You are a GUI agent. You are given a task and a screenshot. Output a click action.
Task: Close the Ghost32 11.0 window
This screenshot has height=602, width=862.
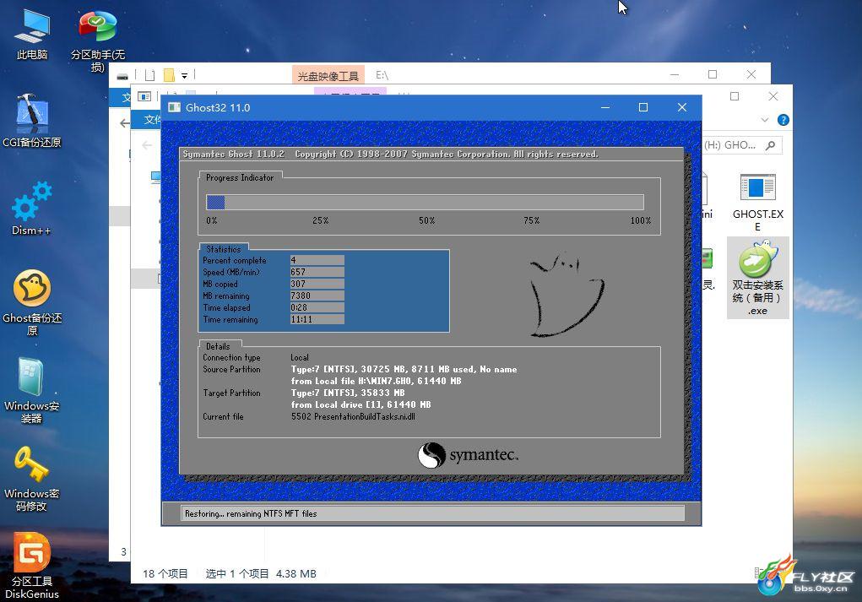click(682, 107)
